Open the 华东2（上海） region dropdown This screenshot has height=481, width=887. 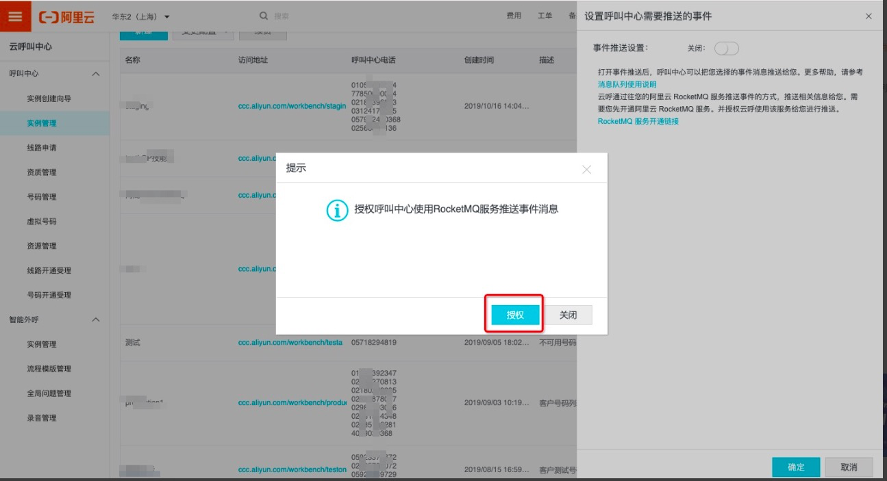tap(141, 16)
